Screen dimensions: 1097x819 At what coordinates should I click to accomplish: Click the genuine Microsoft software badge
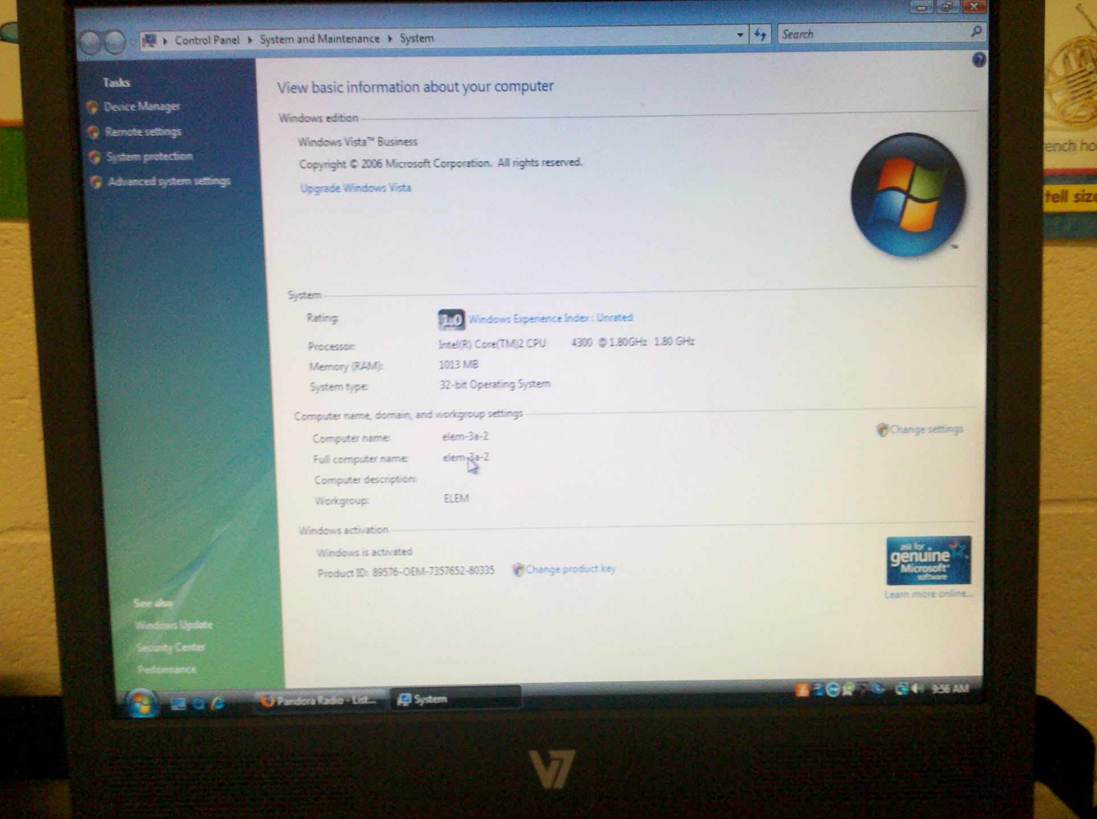[928, 561]
